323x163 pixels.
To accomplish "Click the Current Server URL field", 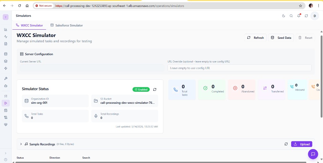I will tap(92, 68).
